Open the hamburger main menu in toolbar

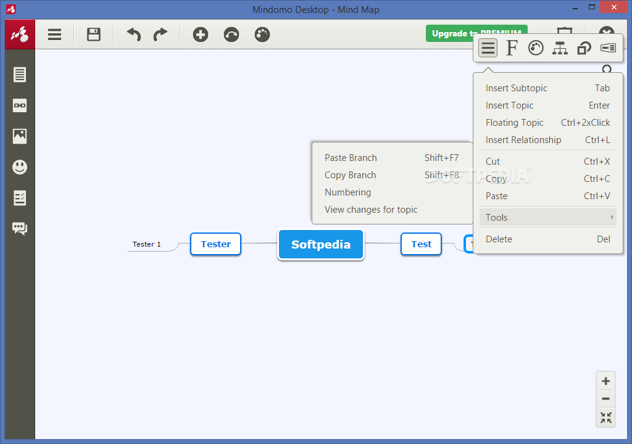[x=54, y=35]
